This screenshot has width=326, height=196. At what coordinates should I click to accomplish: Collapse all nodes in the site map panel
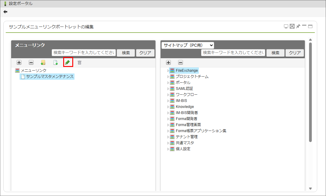(181, 62)
